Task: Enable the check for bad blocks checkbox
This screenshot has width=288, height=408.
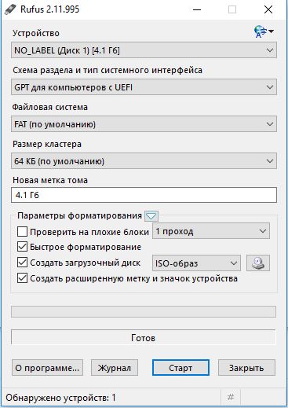Action: click(22, 232)
